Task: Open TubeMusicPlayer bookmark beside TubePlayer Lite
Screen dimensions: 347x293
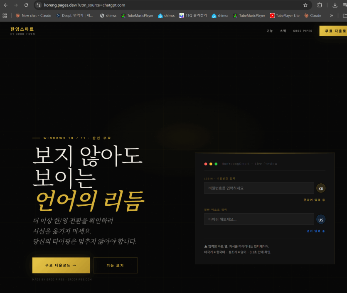Action: tap(249, 15)
